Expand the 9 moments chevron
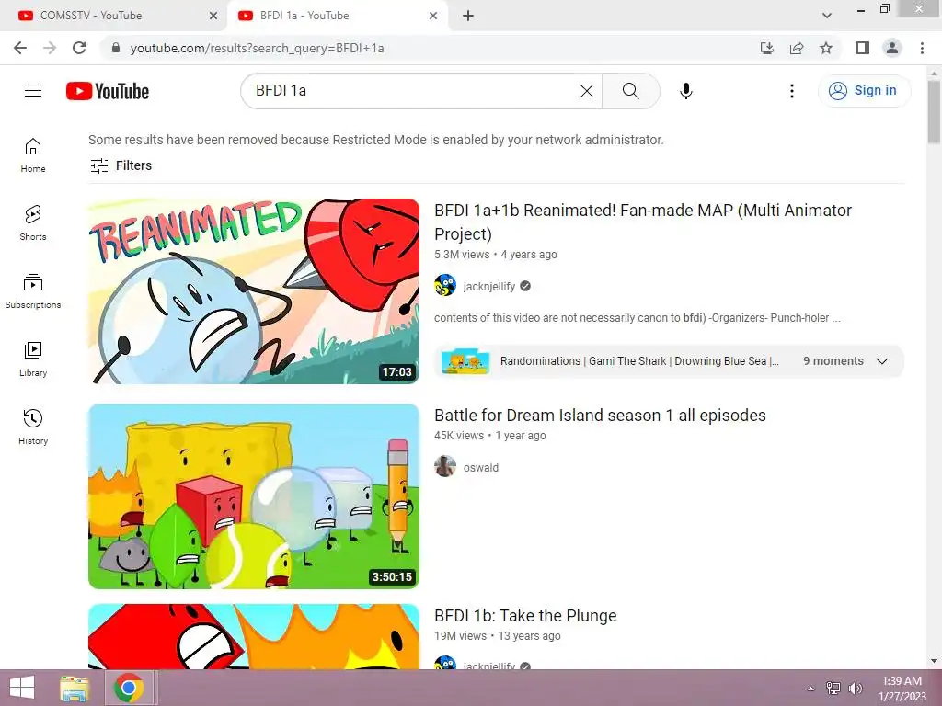The width and height of the screenshot is (942, 706). (x=882, y=361)
